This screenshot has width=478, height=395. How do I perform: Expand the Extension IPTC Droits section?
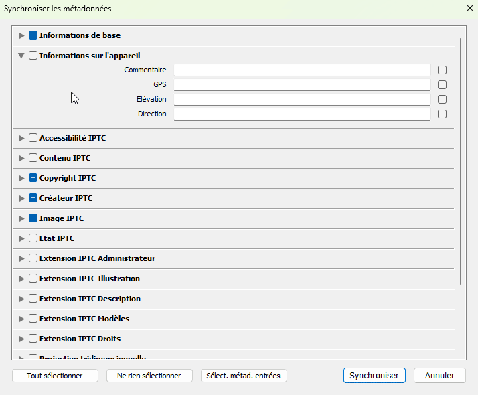click(x=21, y=339)
